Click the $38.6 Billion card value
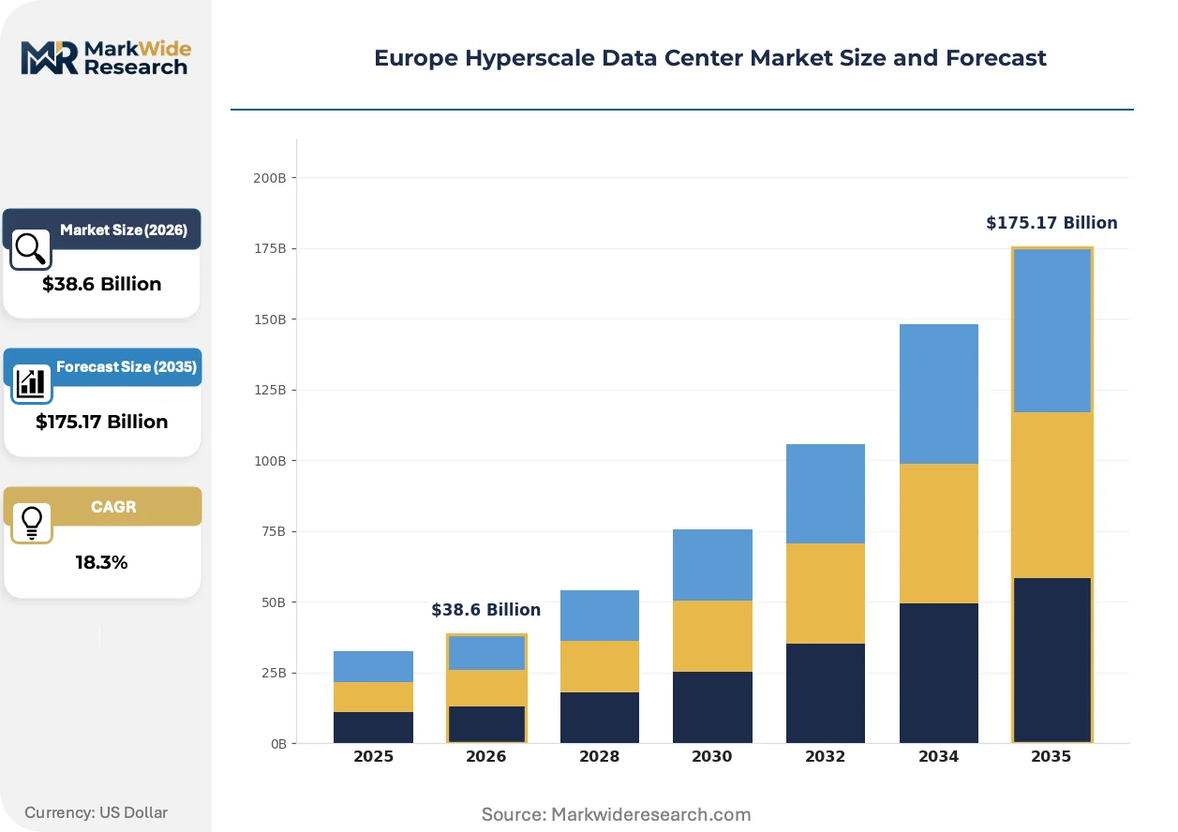The image size is (1178, 832). pos(102,284)
